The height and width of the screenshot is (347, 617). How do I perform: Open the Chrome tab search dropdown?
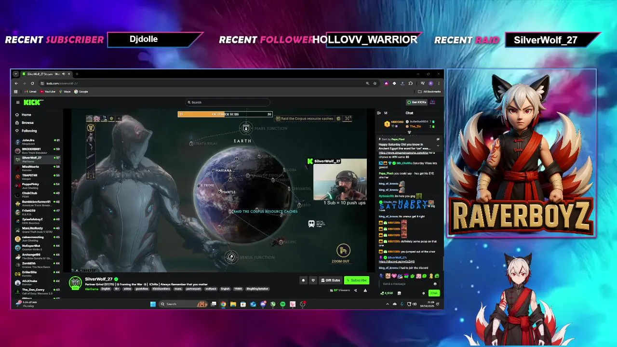[x=16, y=74]
